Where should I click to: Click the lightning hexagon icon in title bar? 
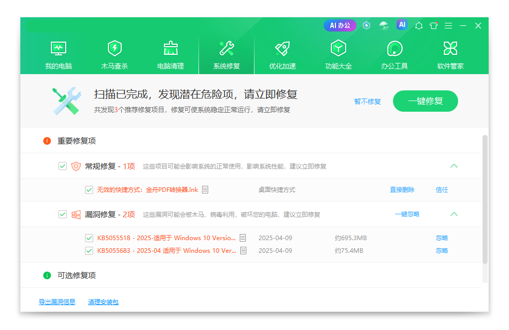(x=366, y=25)
